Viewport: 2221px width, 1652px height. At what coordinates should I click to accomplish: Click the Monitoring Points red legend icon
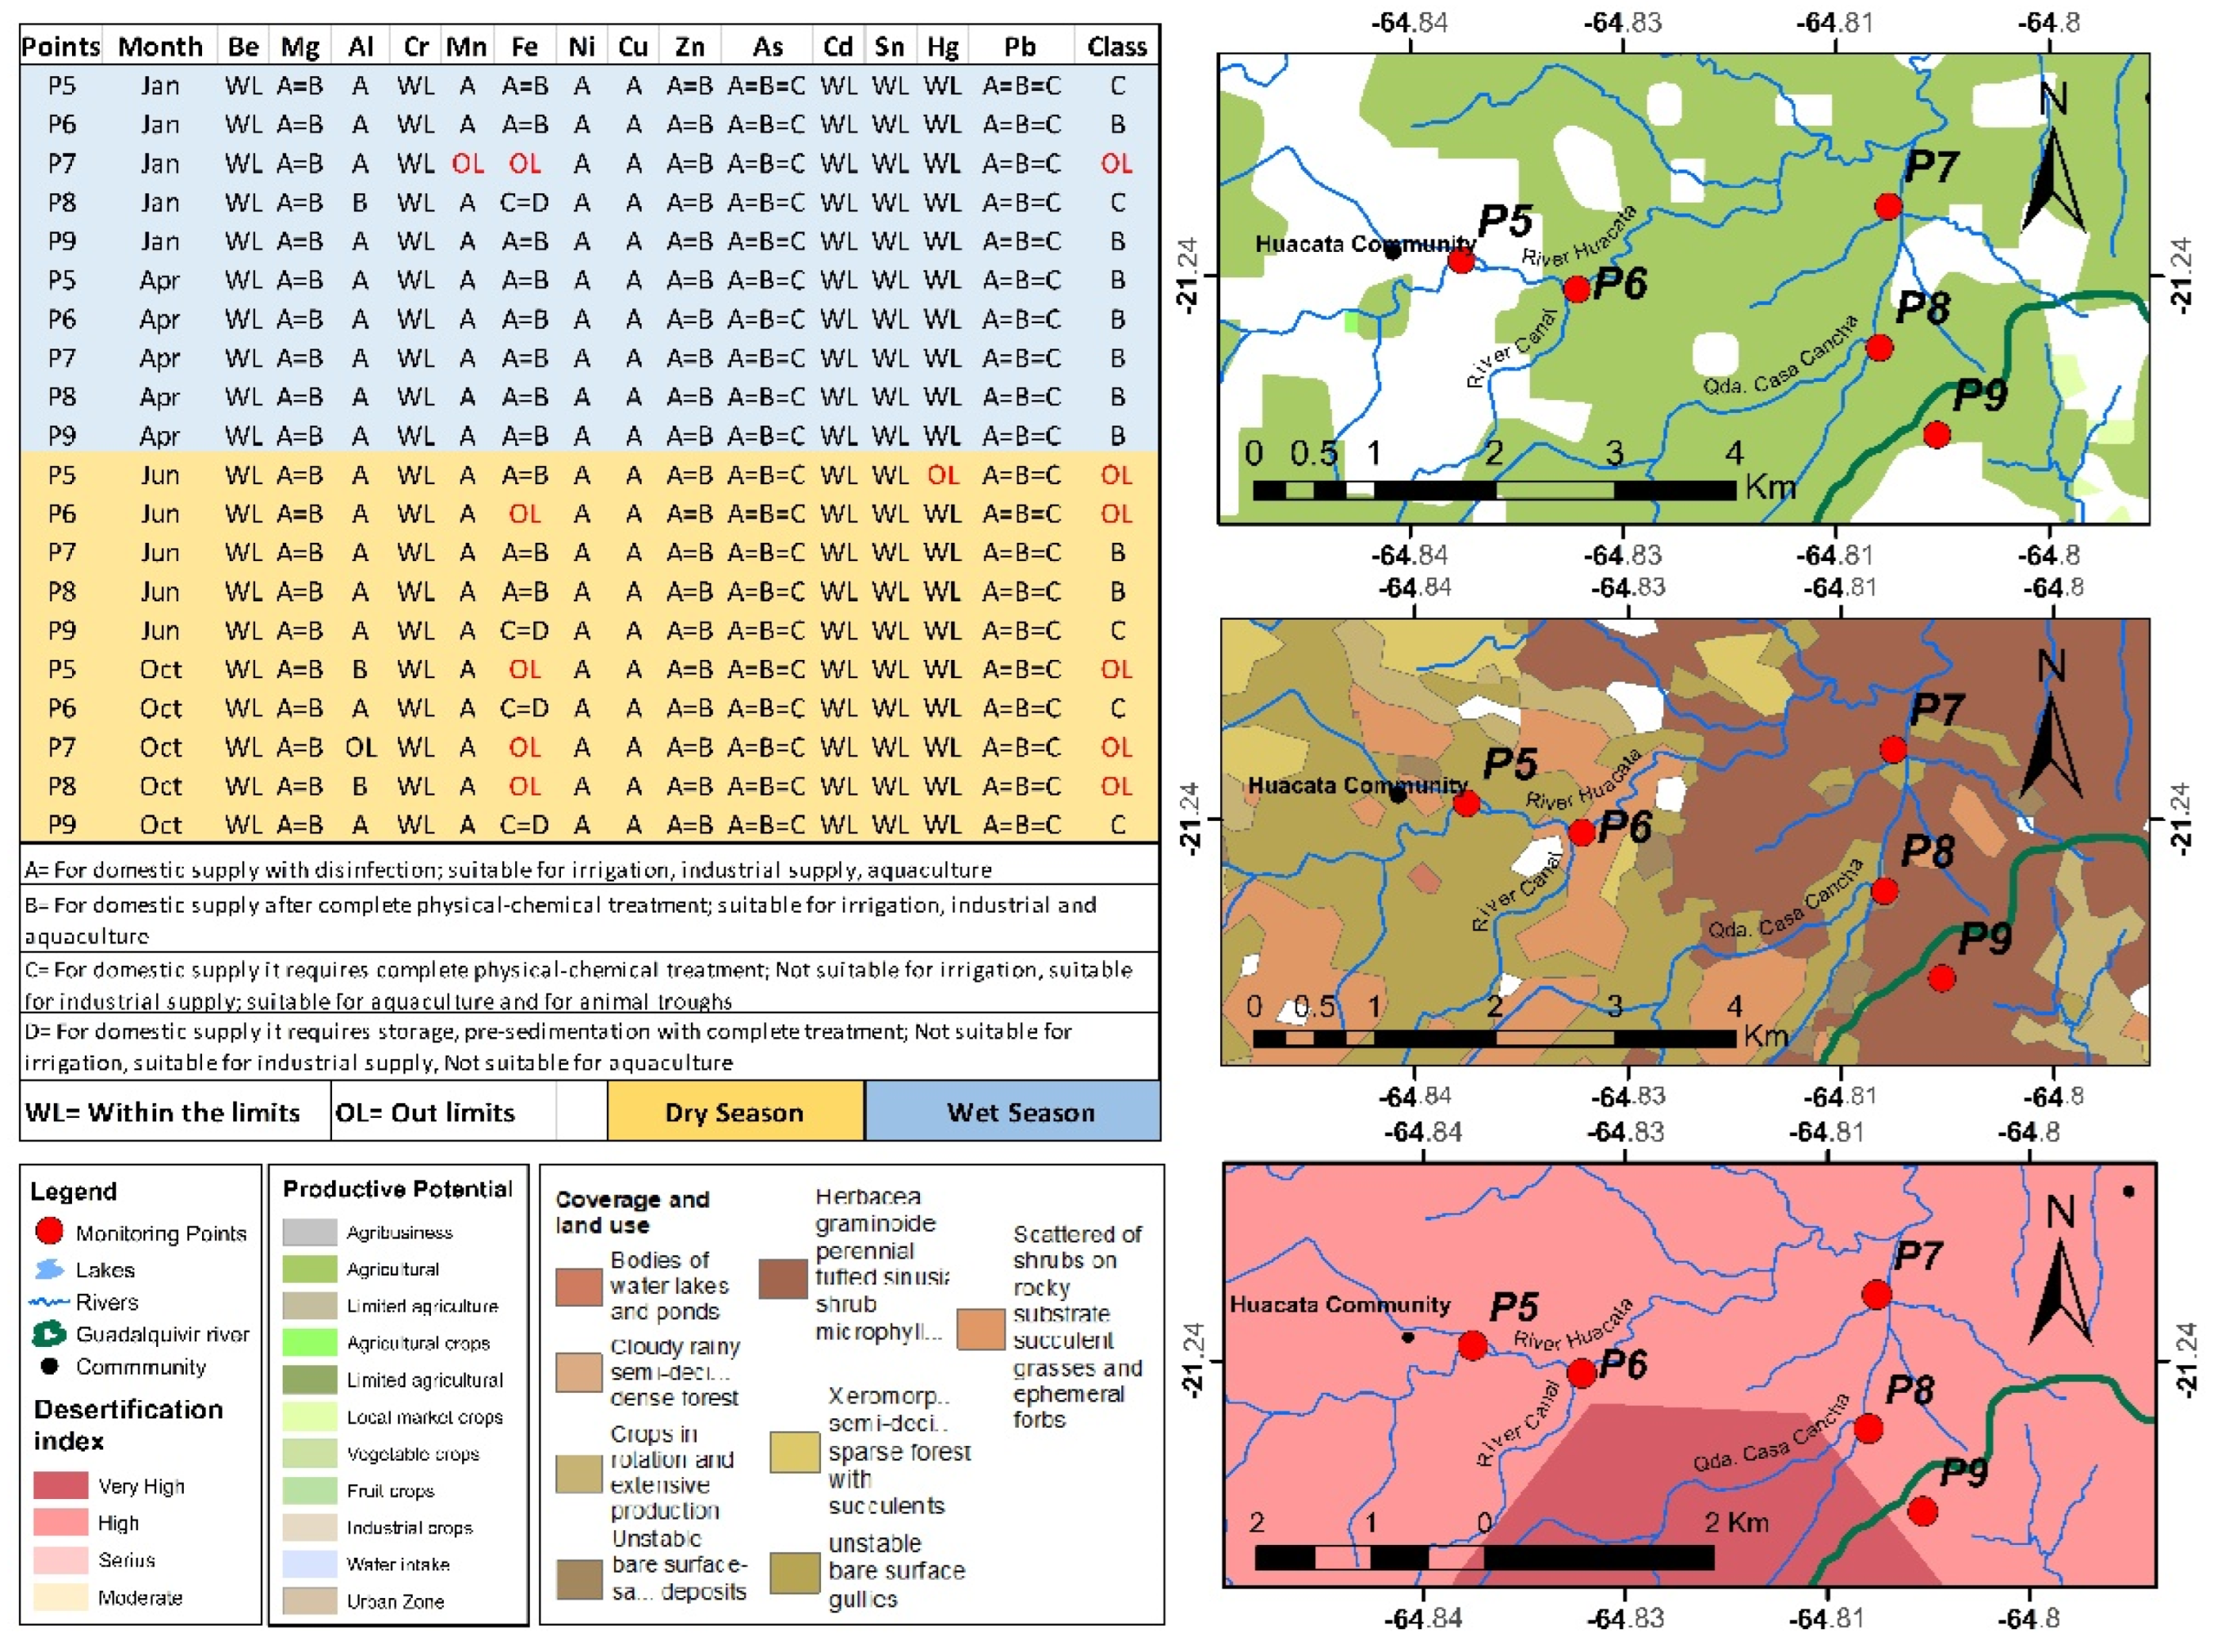48,1231
